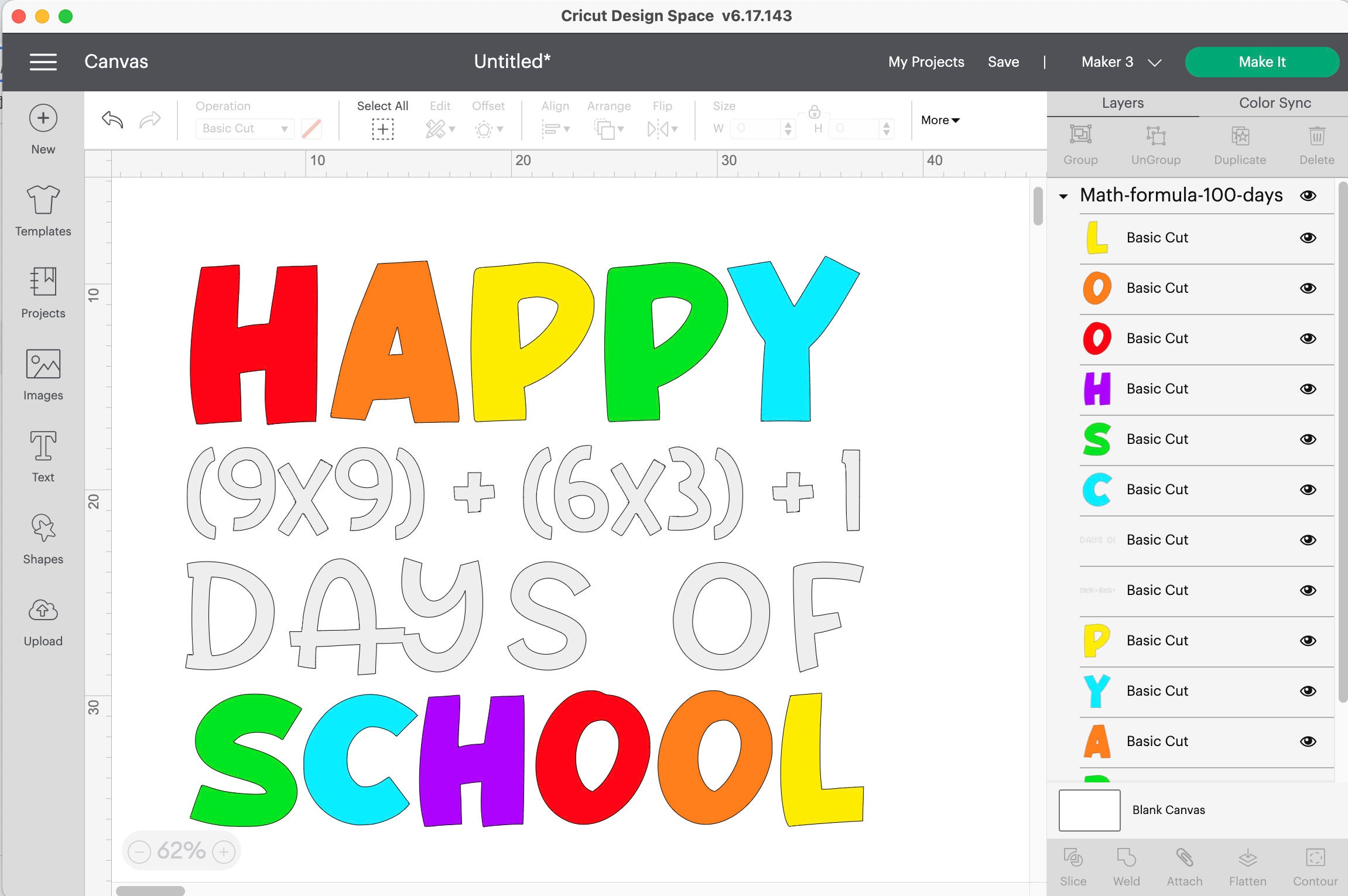Toggle visibility of the purple H layer

[x=1308, y=388]
